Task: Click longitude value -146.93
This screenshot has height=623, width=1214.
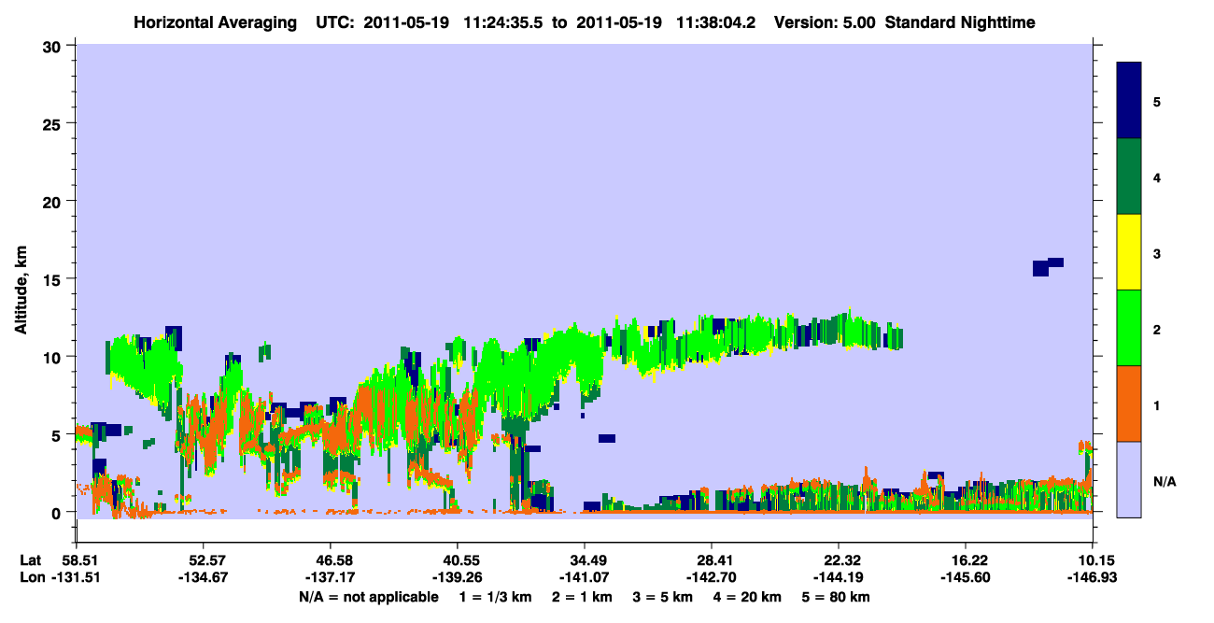Action: tap(1092, 577)
